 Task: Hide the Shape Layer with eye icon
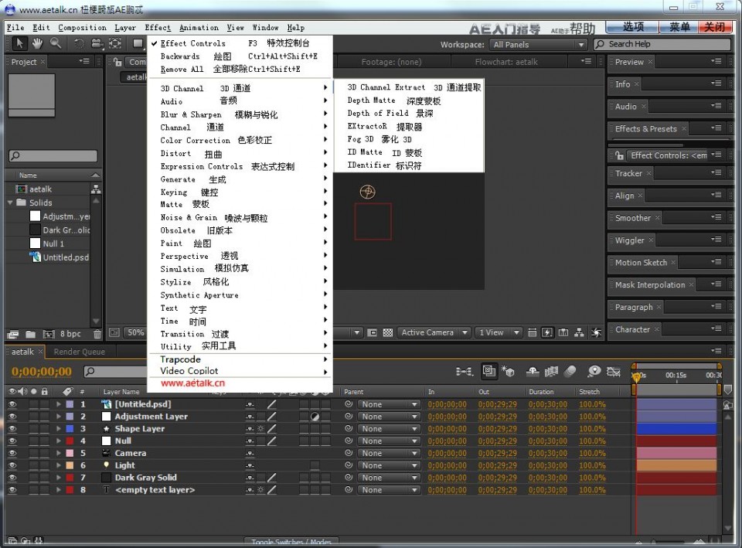(12, 429)
